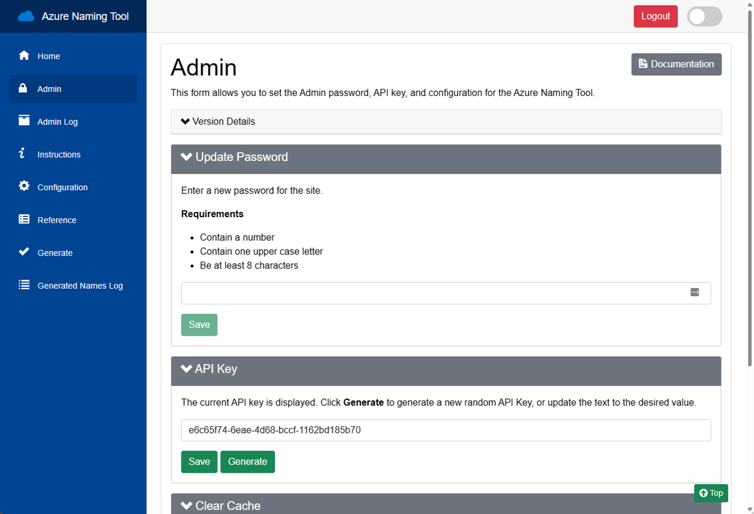Image resolution: width=754 pixels, height=514 pixels.
Task: Click the up-arrow icon on Top button
Action: pyautogui.click(x=703, y=493)
